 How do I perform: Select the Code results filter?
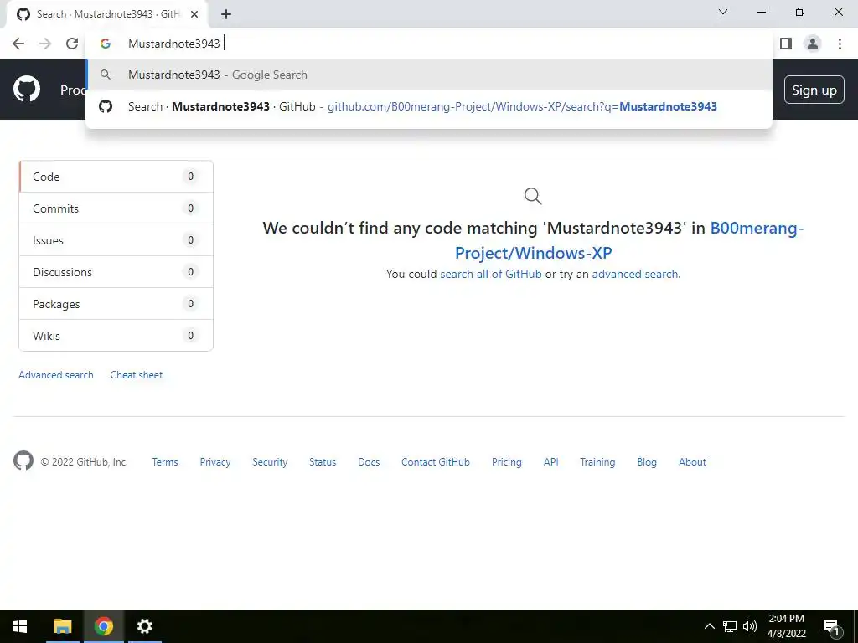[x=116, y=177]
